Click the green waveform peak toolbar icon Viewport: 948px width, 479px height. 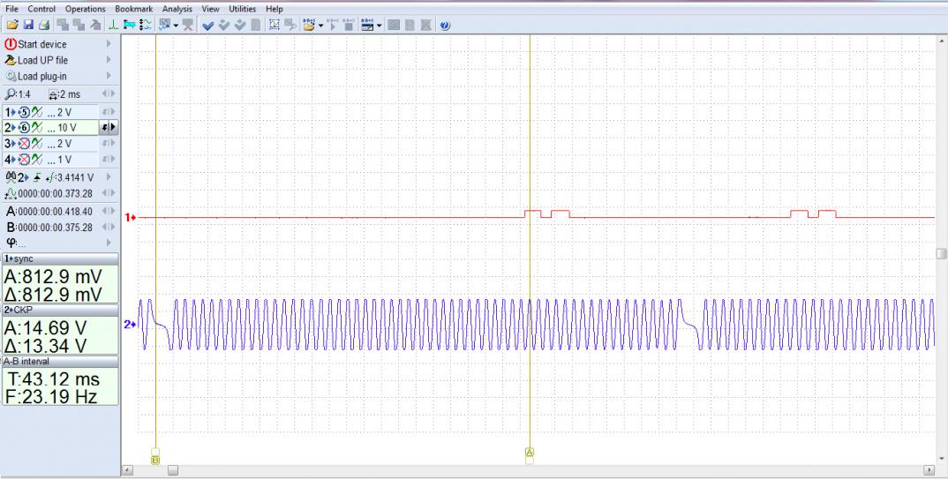114,25
